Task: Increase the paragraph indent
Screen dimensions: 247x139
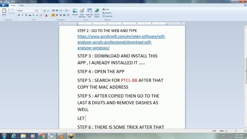Action: pyautogui.click(x=57, y=10)
